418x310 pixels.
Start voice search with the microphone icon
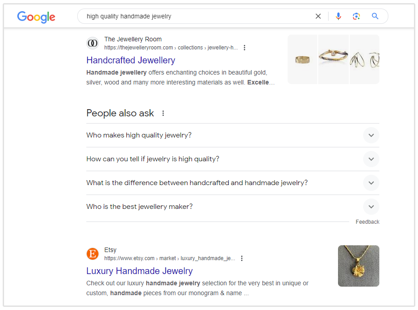pos(338,16)
